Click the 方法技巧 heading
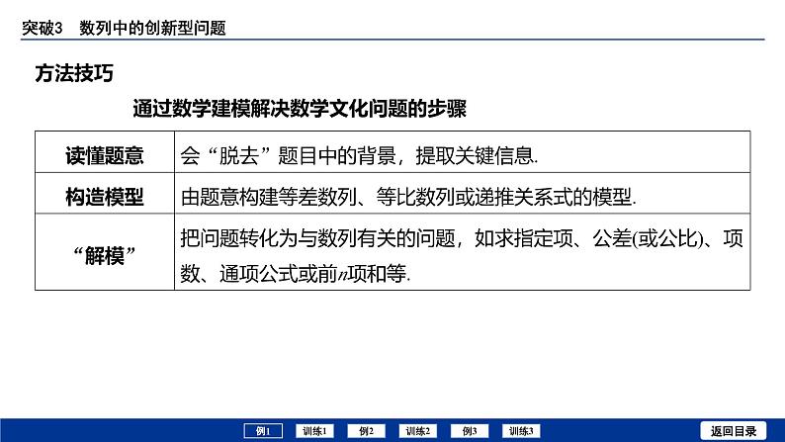This screenshot has width=785, height=442. pyautogui.click(x=74, y=73)
